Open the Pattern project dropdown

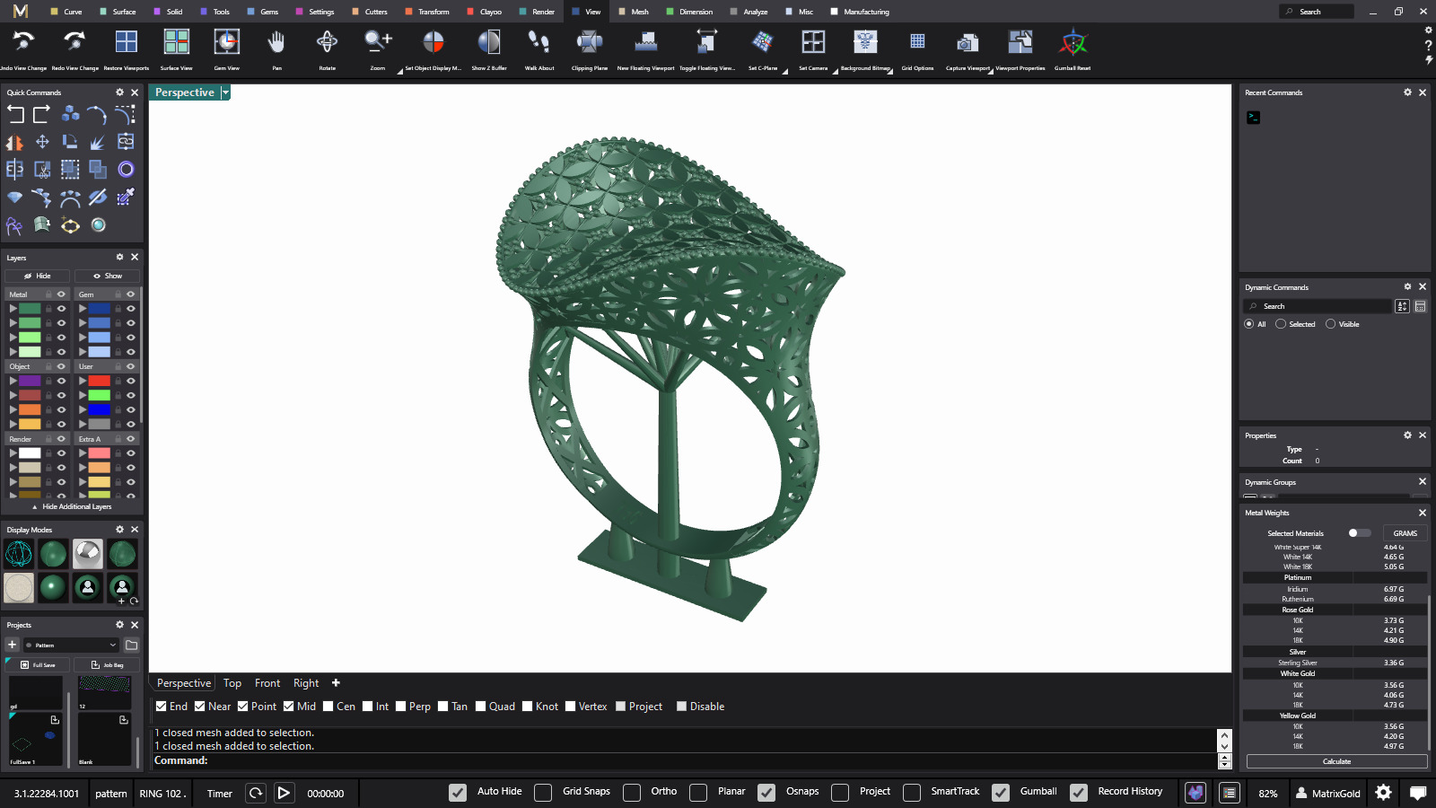tap(71, 645)
